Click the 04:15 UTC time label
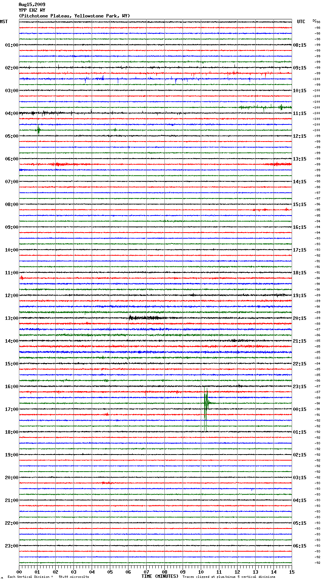Image resolution: width=322 pixels, height=582 pixels. 300,500
